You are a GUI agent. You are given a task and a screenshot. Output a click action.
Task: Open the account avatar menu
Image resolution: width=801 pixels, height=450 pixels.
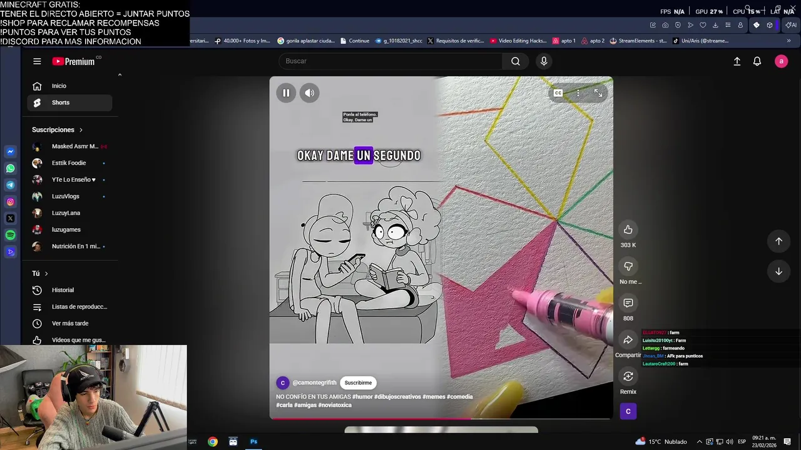(781, 61)
